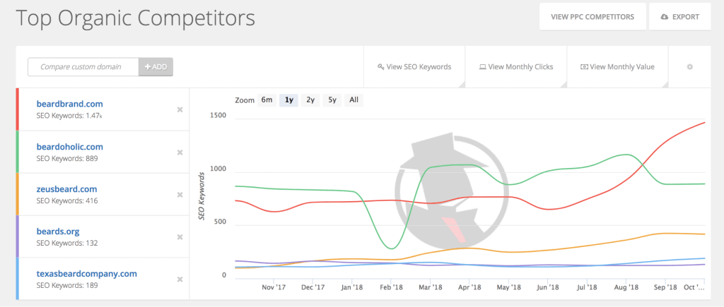Open the beardbrand.com link
The image size is (724, 307).
[69, 104]
